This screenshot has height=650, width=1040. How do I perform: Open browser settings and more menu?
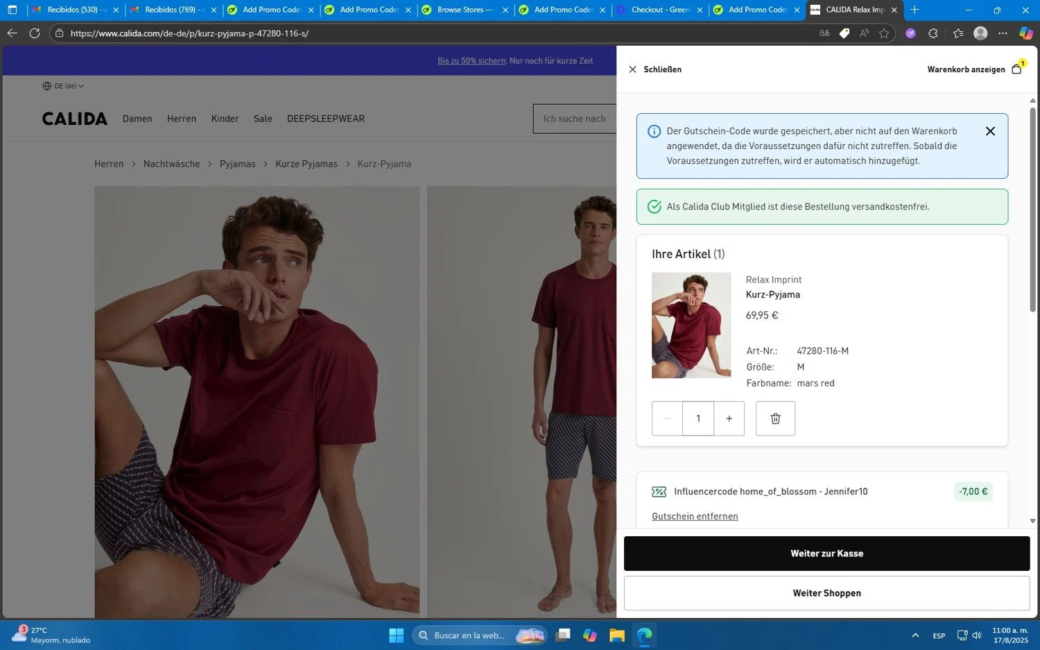tap(1003, 33)
